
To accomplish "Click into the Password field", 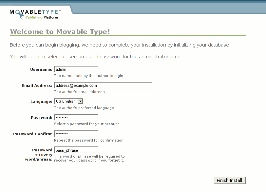I will [76, 118].
